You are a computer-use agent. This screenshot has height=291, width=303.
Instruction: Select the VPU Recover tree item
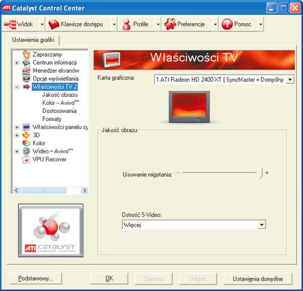(x=49, y=159)
